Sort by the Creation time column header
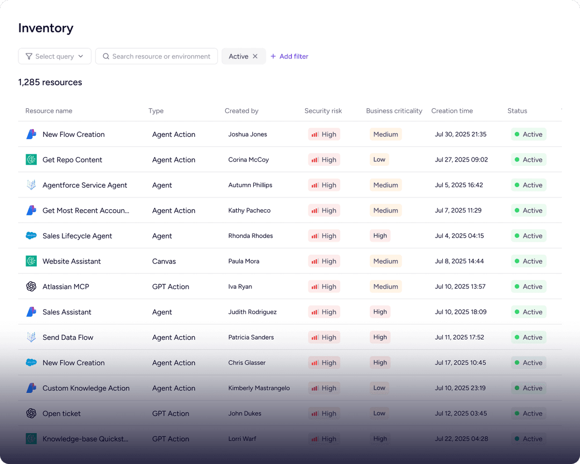580x464 pixels. click(x=452, y=111)
